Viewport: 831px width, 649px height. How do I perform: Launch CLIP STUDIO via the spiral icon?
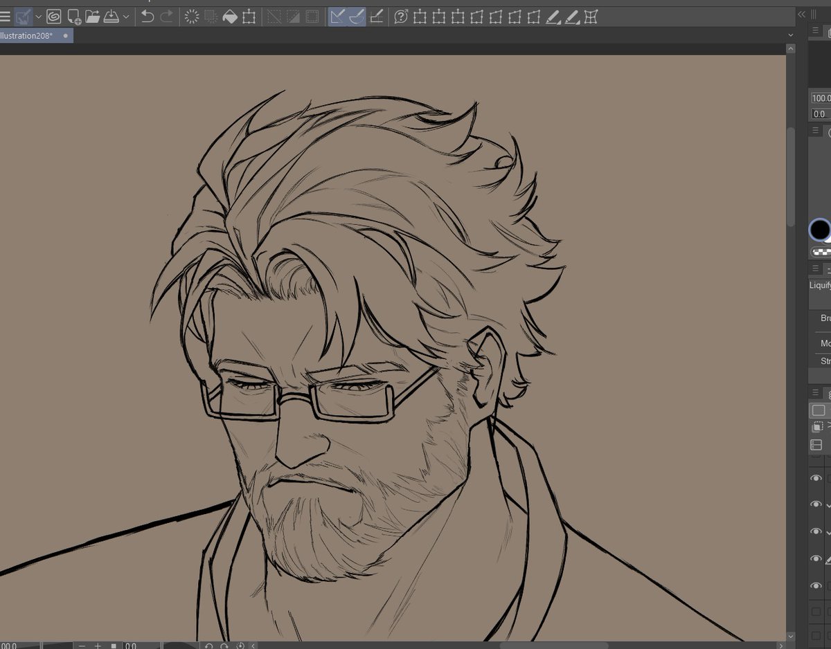(x=54, y=17)
